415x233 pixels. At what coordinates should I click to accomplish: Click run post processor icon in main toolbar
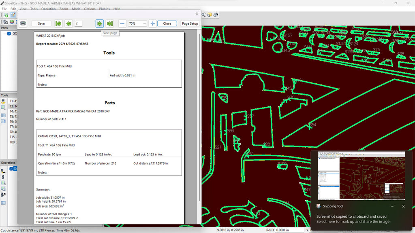tap(6, 15)
